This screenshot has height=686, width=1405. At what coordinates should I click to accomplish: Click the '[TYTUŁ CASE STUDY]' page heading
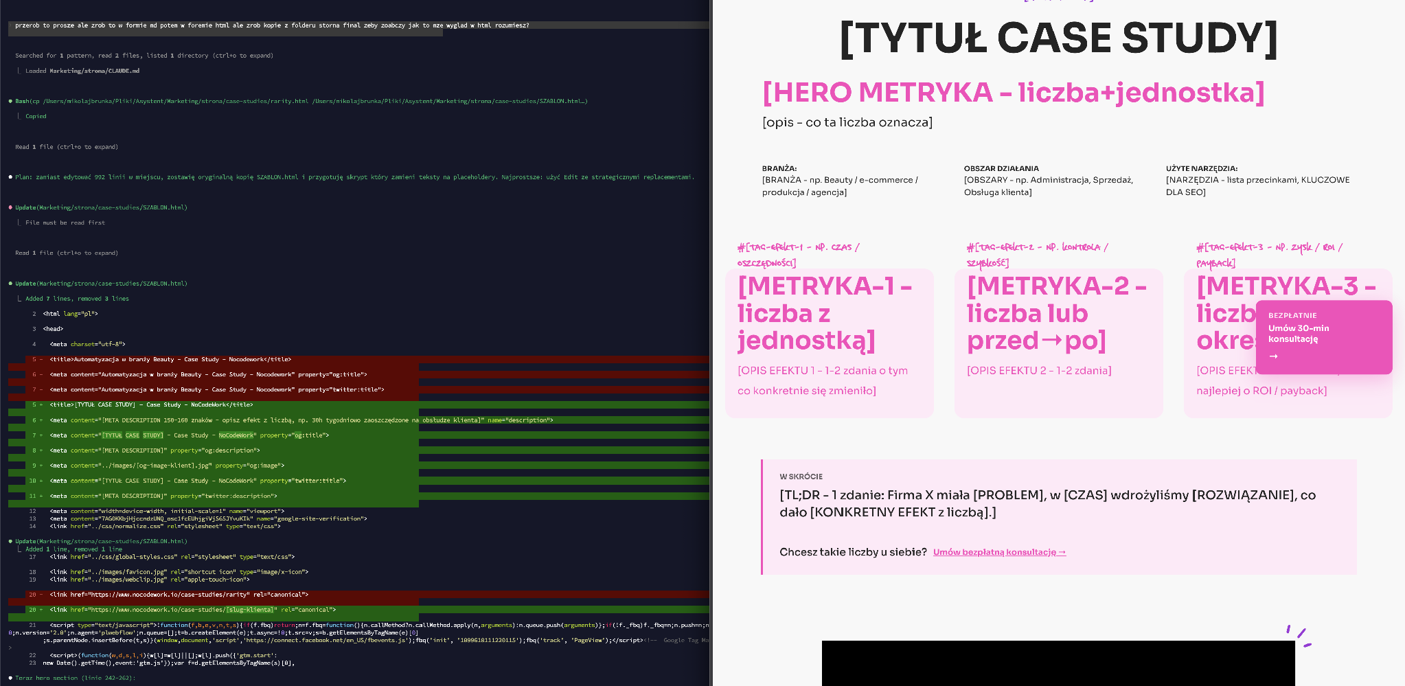click(1058, 38)
